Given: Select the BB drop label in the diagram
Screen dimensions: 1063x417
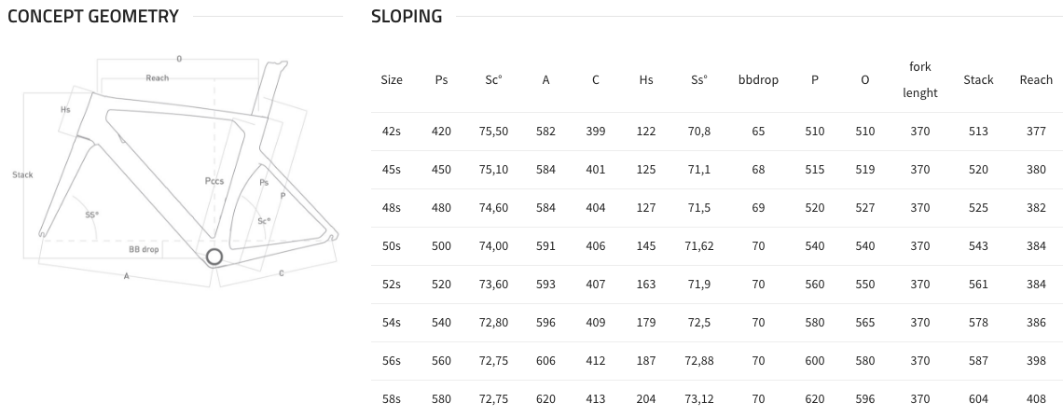Looking at the screenshot, I should pos(144,249).
